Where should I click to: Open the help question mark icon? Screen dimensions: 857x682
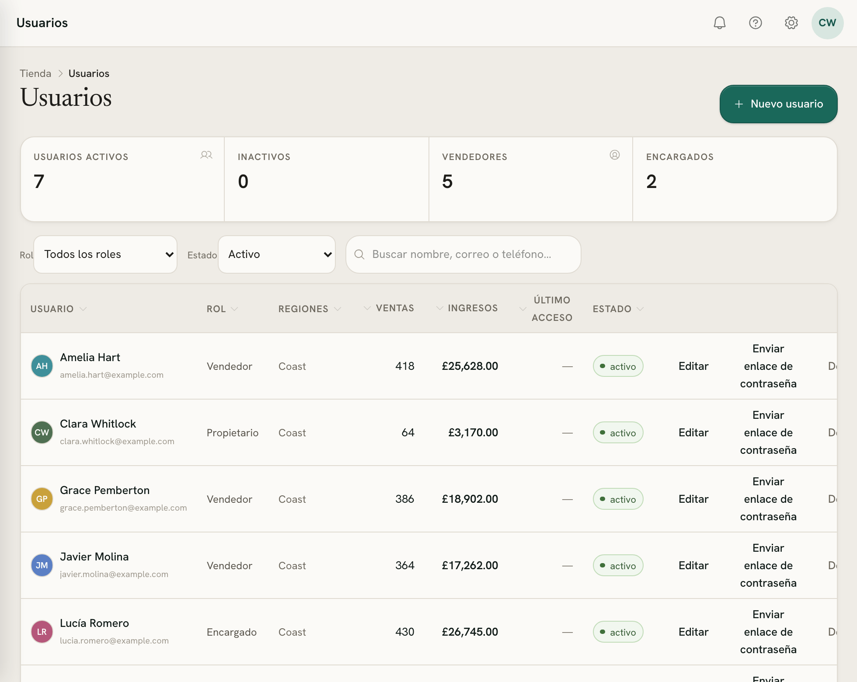[756, 23]
